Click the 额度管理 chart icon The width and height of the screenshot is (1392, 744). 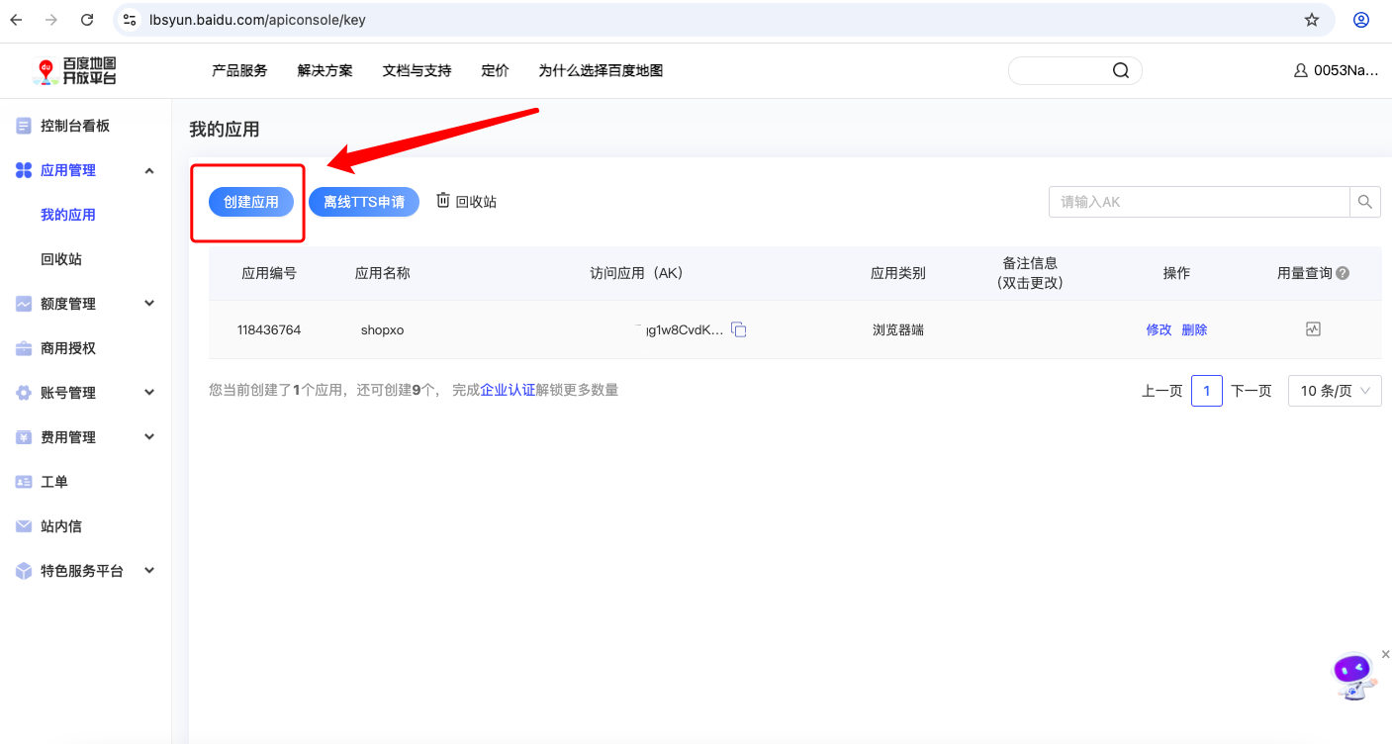tap(24, 304)
